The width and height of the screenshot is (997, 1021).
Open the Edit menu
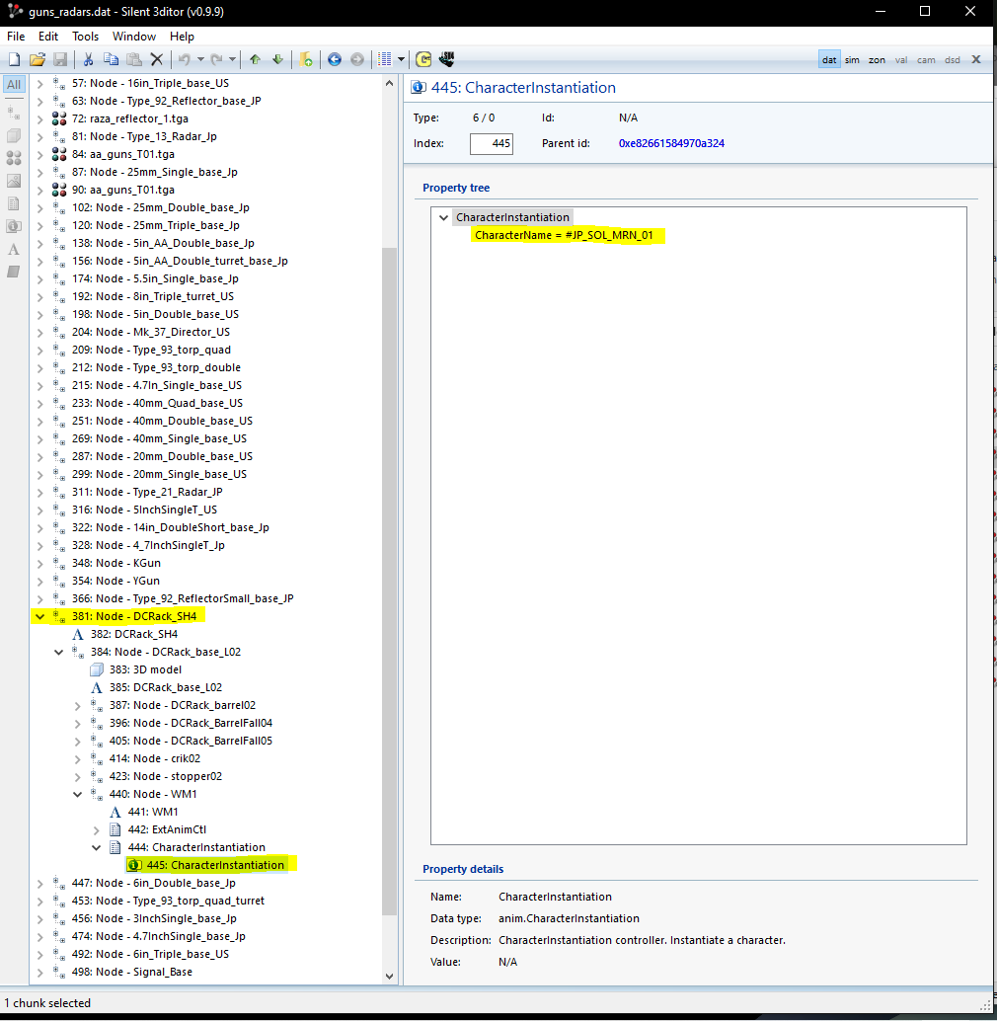click(48, 37)
